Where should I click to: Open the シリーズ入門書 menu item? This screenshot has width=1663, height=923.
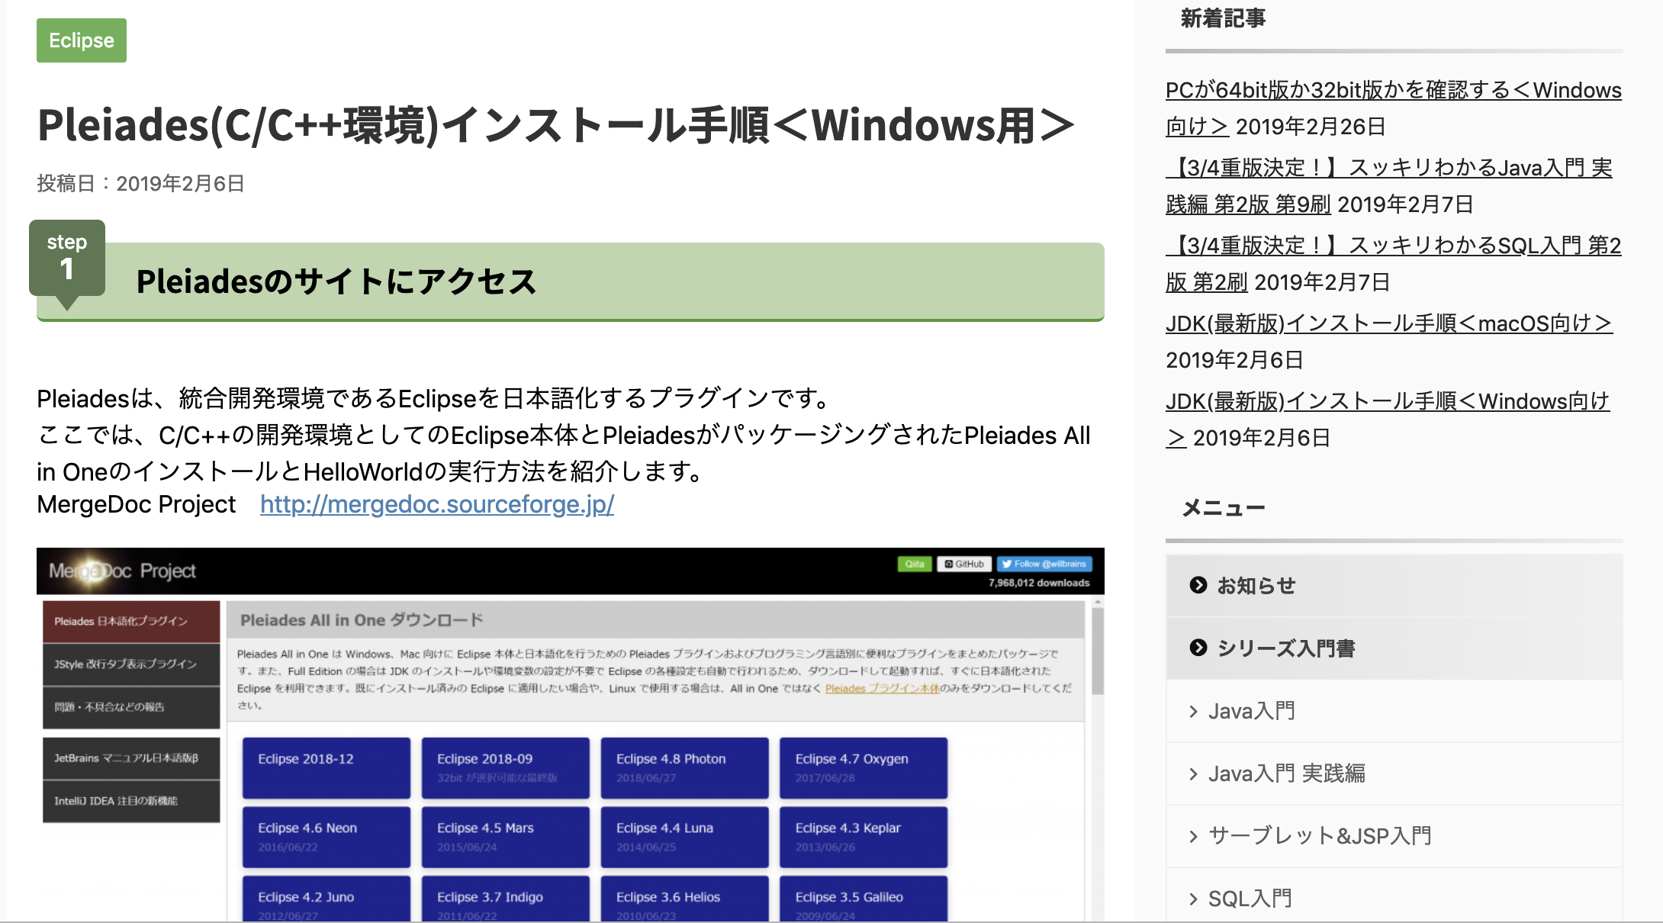pyautogui.click(x=1394, y=648)
